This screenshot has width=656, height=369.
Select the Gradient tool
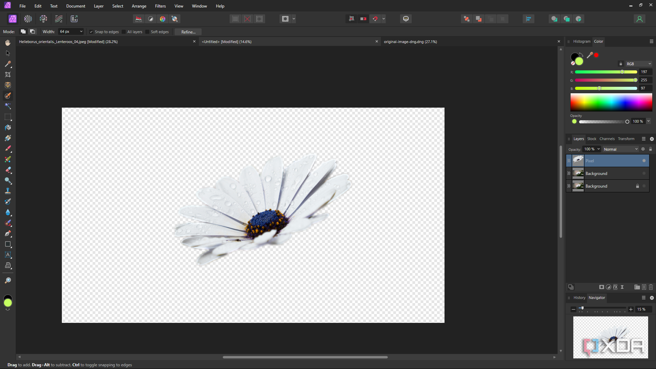(x=8, y=138)
